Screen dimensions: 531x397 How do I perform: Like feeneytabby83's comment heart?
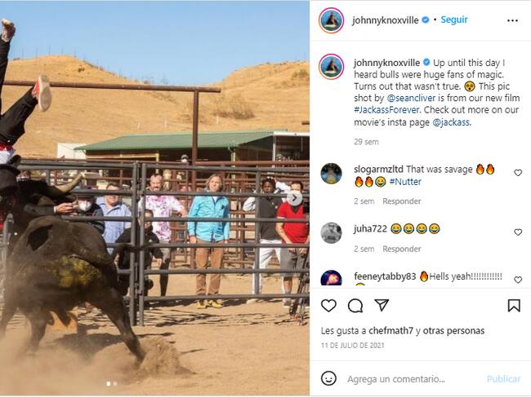click(x=518, y=280)
